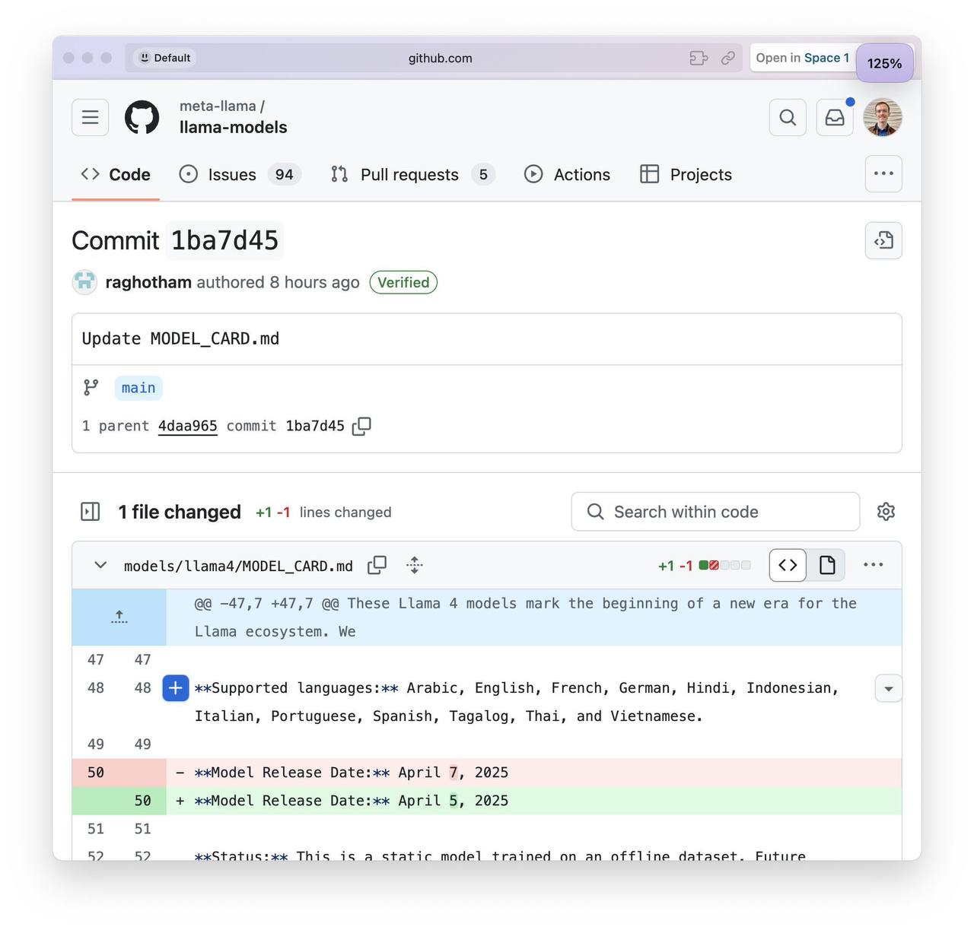Go to GitHub homepage via Octocat logo
The height and width of the screenshot is (930, 974).
click(142, 117)
